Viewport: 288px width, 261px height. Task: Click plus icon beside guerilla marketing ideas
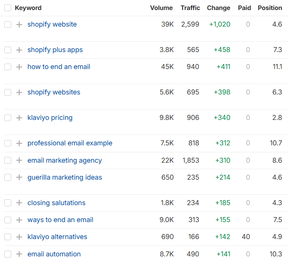pyautogui.click(x=19, y=177)
